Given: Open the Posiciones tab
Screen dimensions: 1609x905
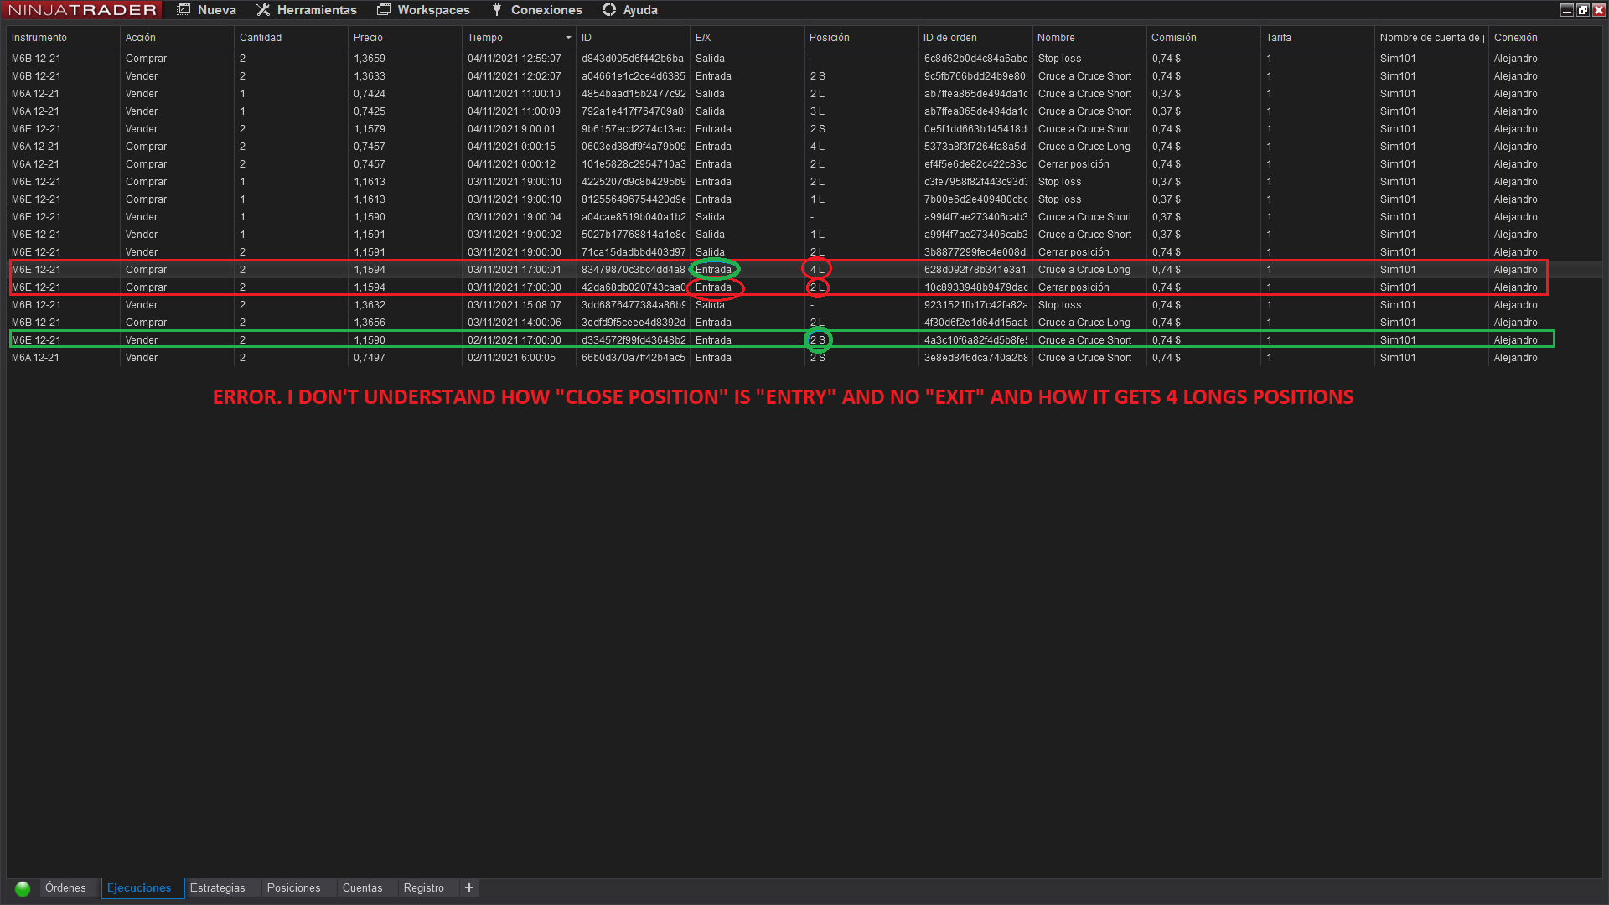Looking at the screenshot, I should coord(293,888).
